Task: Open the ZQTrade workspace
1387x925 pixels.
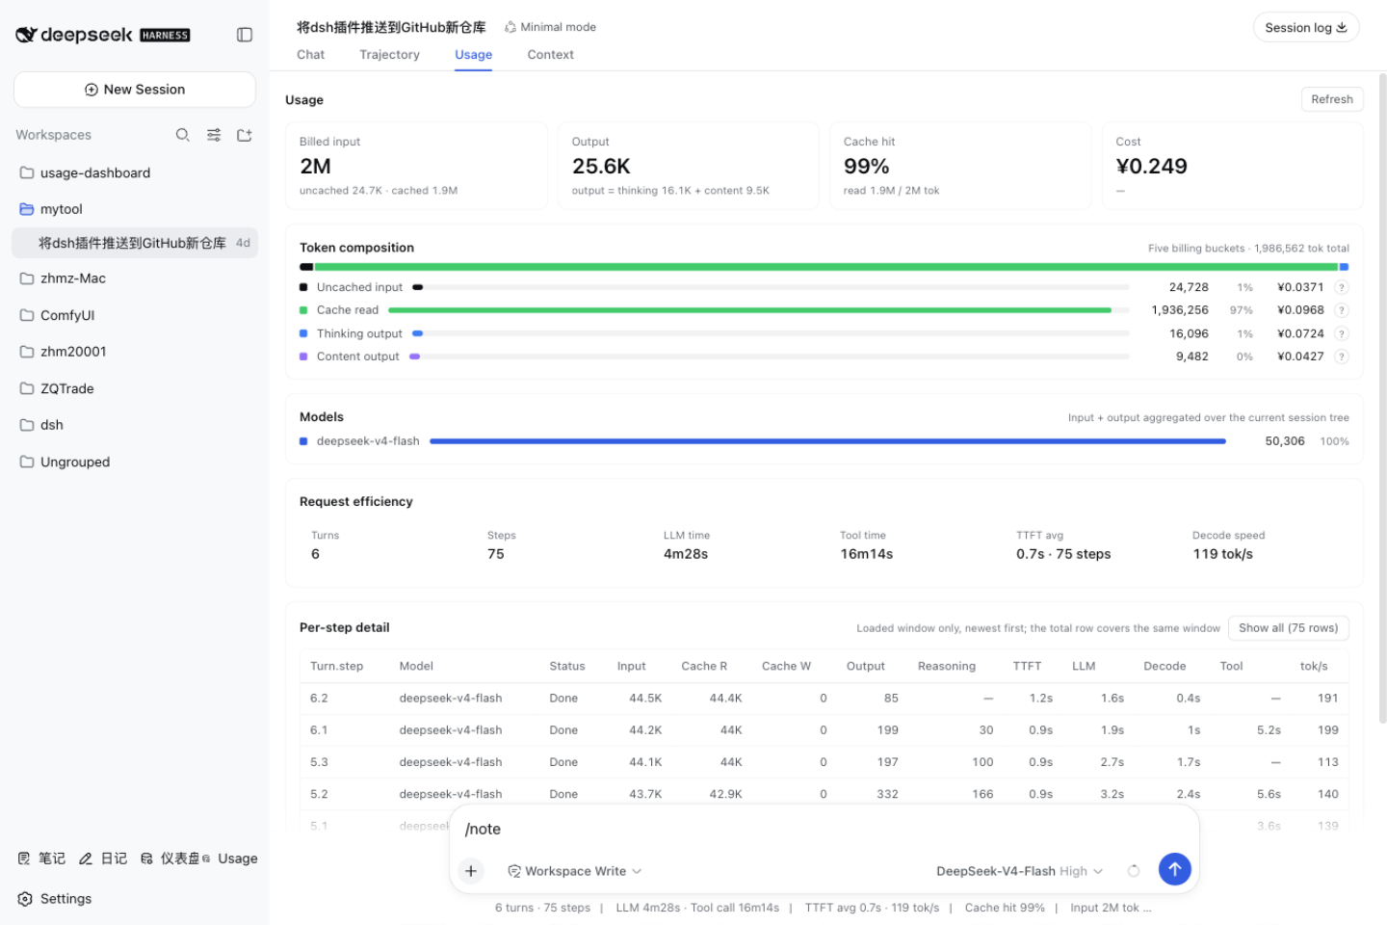Action: [135, 388]
